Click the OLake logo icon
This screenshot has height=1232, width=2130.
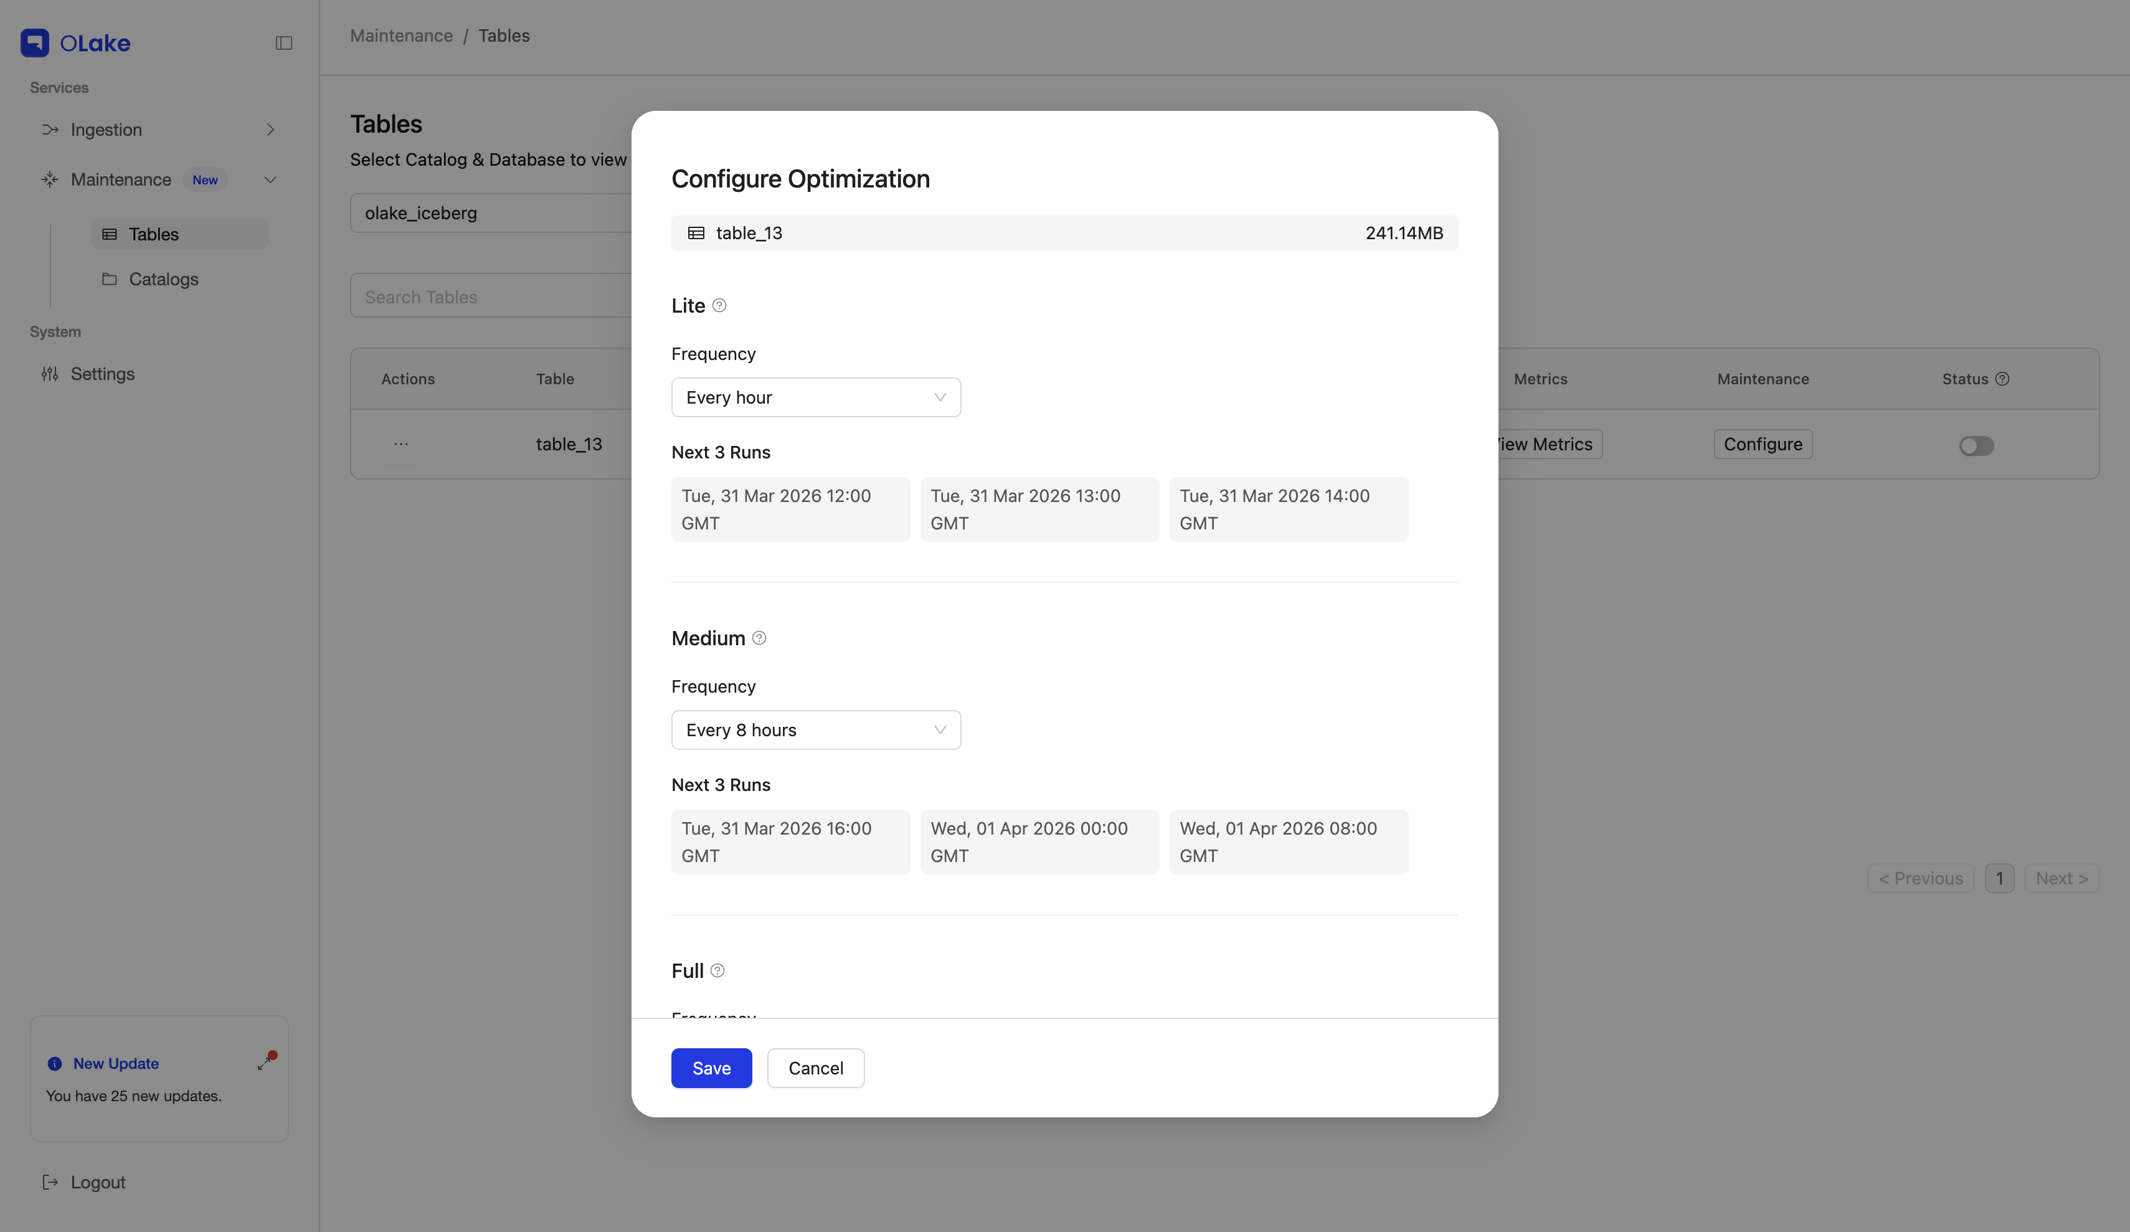click(35, 43)
